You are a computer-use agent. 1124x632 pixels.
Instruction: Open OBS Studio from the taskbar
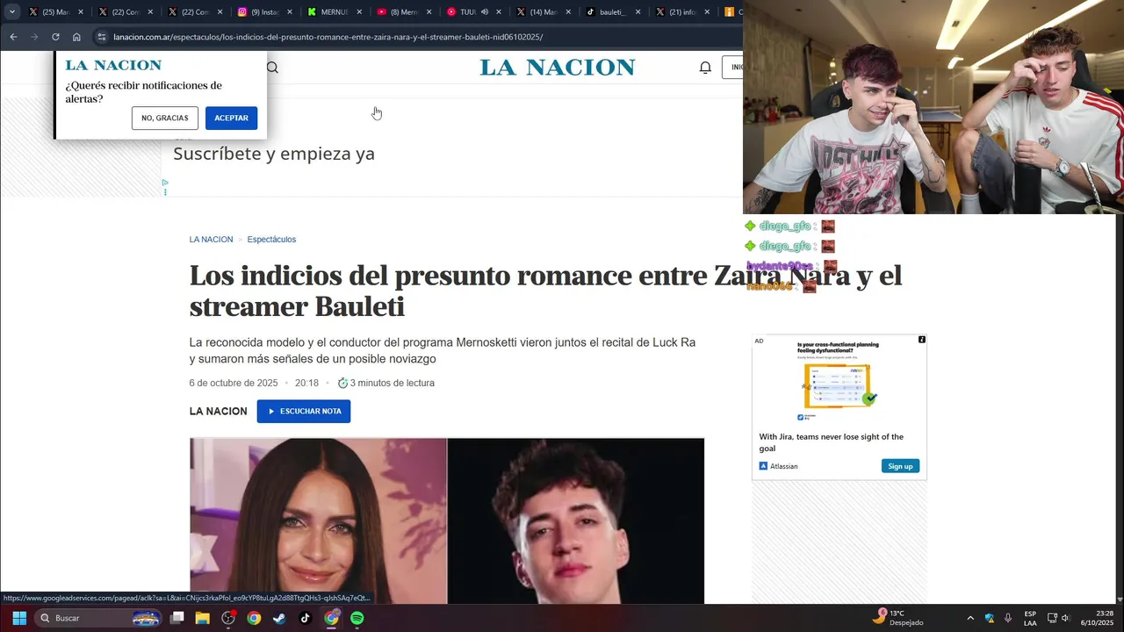(x=228, y=618)
